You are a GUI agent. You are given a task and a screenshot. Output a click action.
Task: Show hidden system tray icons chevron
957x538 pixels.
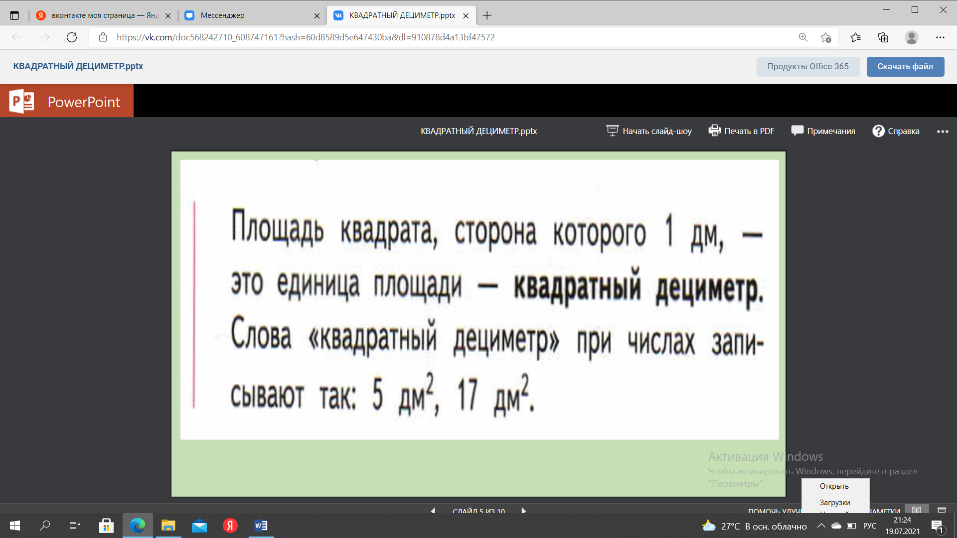(x=821, y=526)
